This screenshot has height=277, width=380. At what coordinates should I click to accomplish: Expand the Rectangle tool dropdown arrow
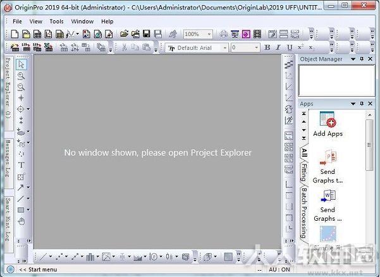point(28,209)
